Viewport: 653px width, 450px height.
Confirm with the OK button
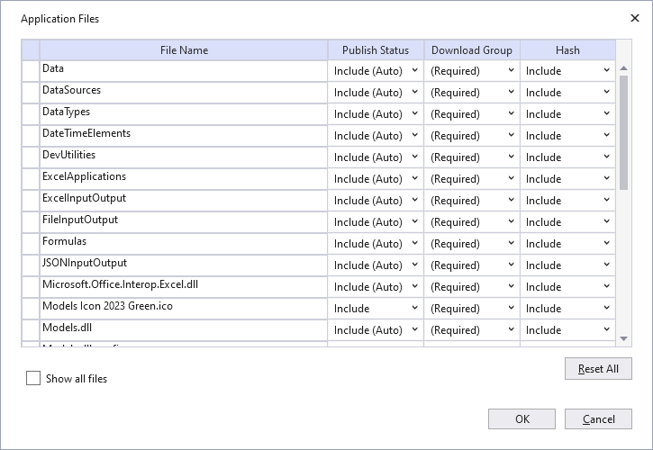pyautogui.click(x=521, y=418)
